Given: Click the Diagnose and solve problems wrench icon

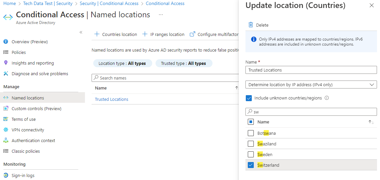Looking at the screenshot, I should point(6,74).
